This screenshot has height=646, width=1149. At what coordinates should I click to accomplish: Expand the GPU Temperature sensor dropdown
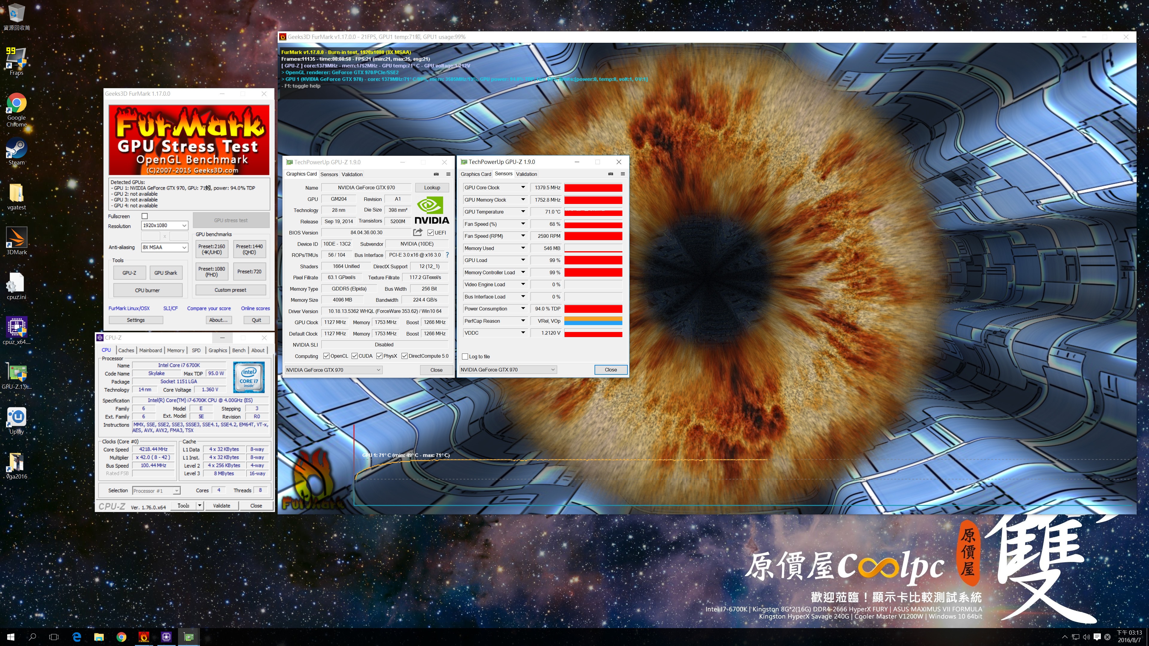523,212
